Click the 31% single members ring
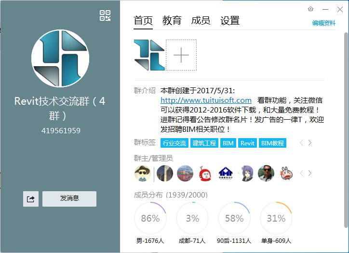The width and height of the screenshot is (349, 253). pyautogui.click(x=276, y=218)
